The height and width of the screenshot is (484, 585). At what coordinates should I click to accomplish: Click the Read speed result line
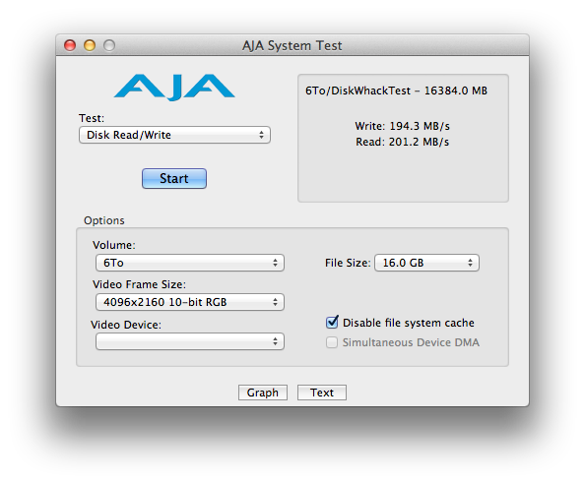pos(402,142)
